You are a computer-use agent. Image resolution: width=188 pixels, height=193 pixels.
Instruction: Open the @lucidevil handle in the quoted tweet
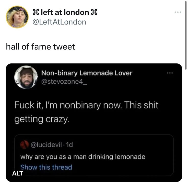(x=46, y=145)
